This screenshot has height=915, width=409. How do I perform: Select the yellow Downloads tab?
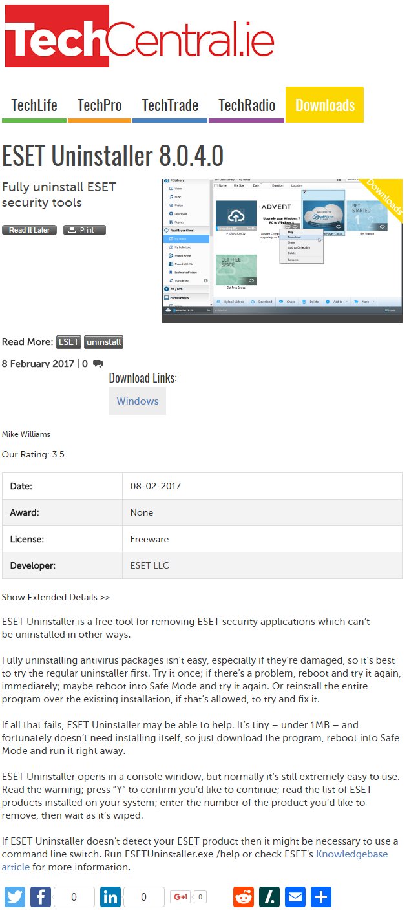pyautogui.click(x=324, y=105)
